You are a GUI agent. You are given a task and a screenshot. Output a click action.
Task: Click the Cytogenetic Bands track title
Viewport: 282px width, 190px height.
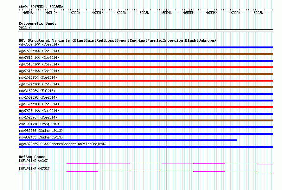point(38,23)
